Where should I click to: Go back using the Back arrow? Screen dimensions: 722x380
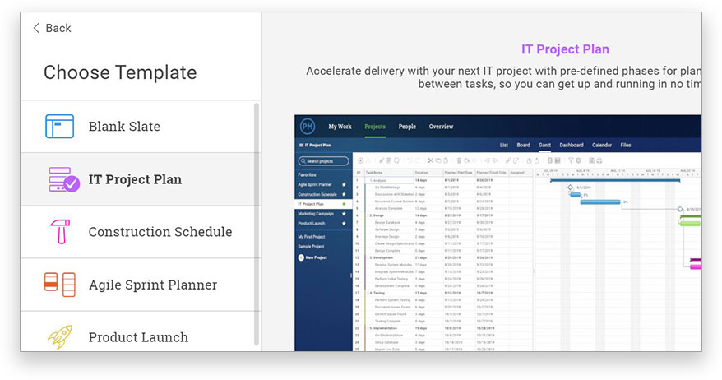36,28
